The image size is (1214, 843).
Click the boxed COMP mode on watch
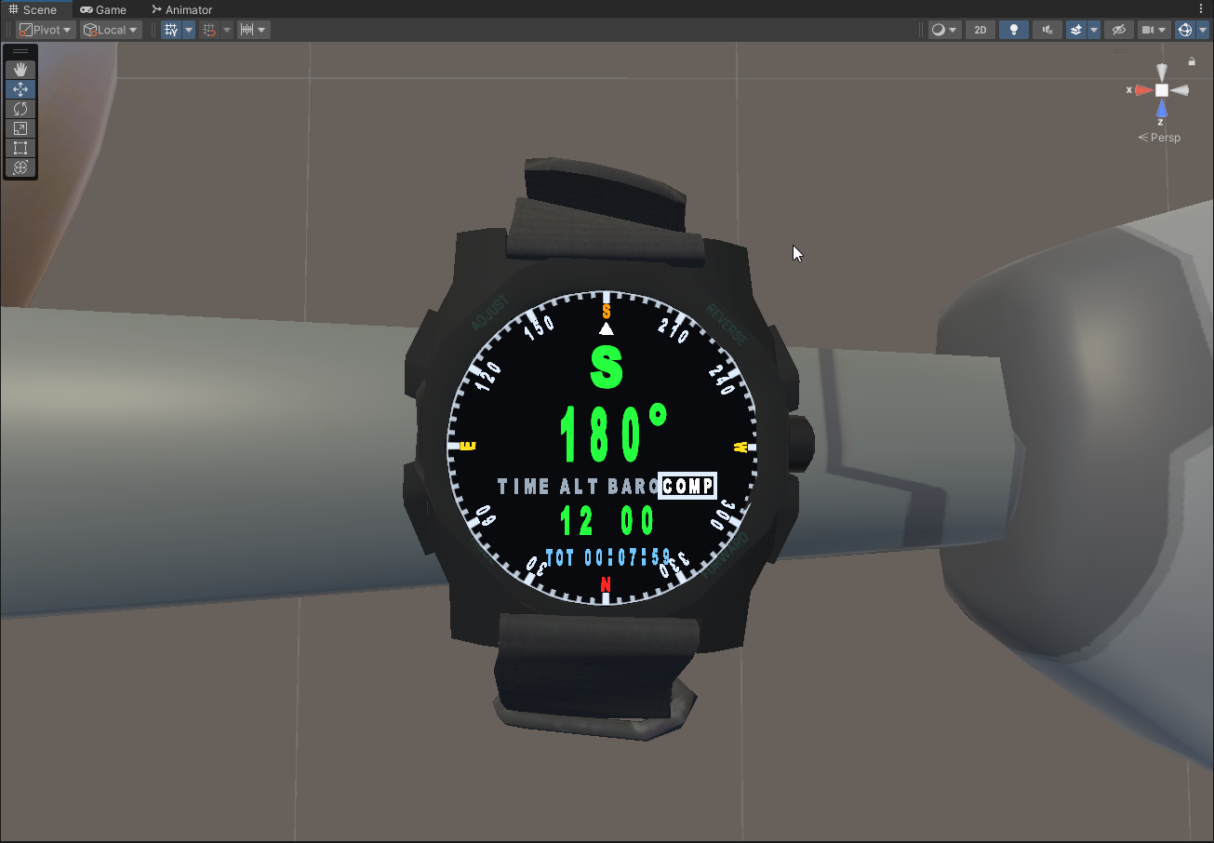click(x=687, y=486)
